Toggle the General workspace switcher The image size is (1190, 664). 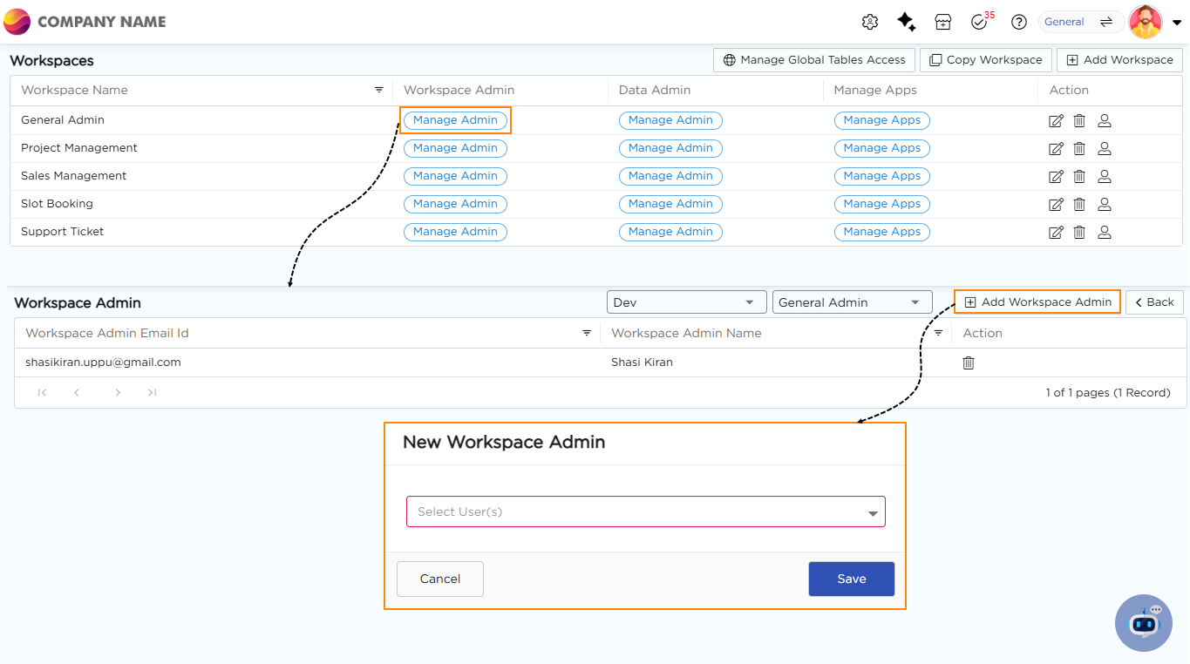pos(1081,23)
